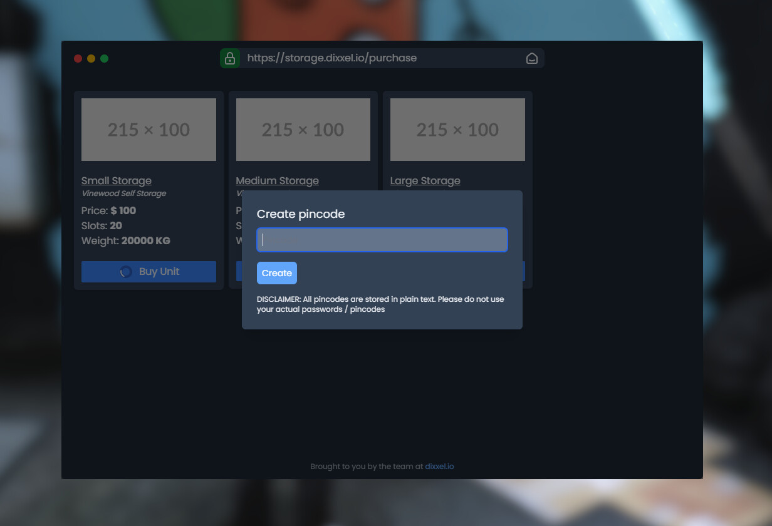Select the Small Storage placeholder image
This screenshot has width=772, height=526.
pyautogui.click(x=149, y=130)
